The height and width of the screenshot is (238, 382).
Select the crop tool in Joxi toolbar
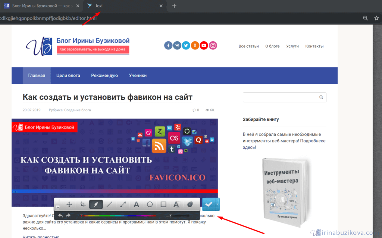[x=82, y=204]
